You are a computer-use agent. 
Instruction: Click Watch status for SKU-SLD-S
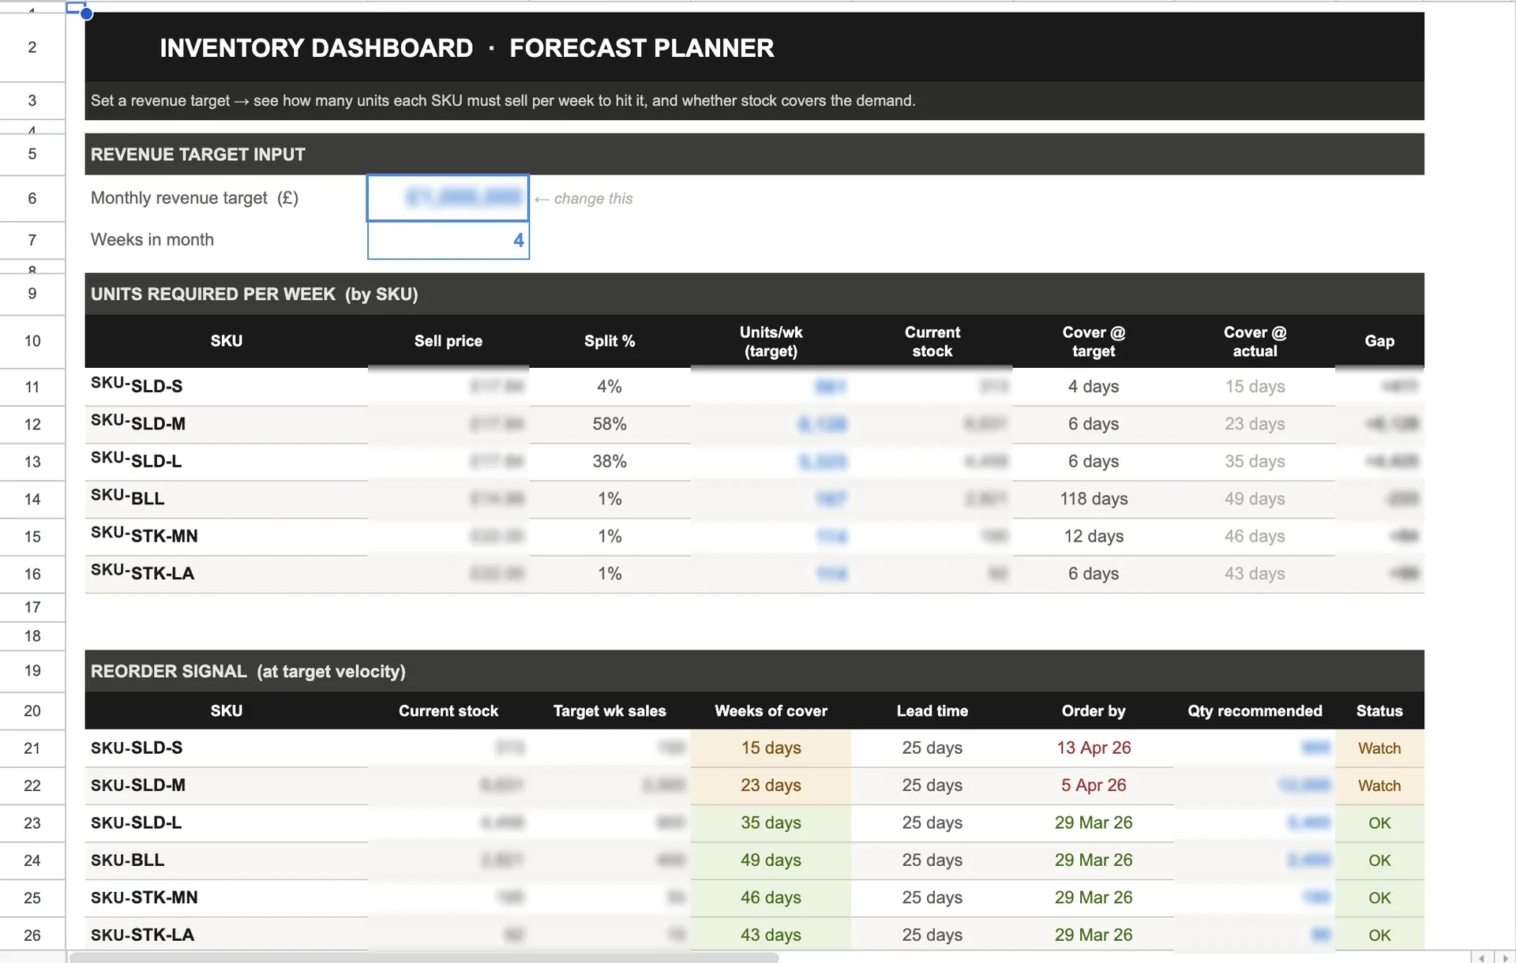coord(1379,748)
